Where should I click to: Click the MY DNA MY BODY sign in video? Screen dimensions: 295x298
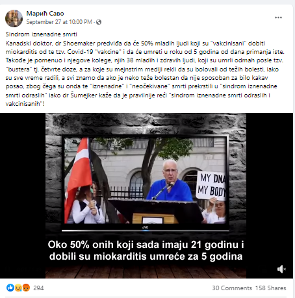tap(211, 185)
